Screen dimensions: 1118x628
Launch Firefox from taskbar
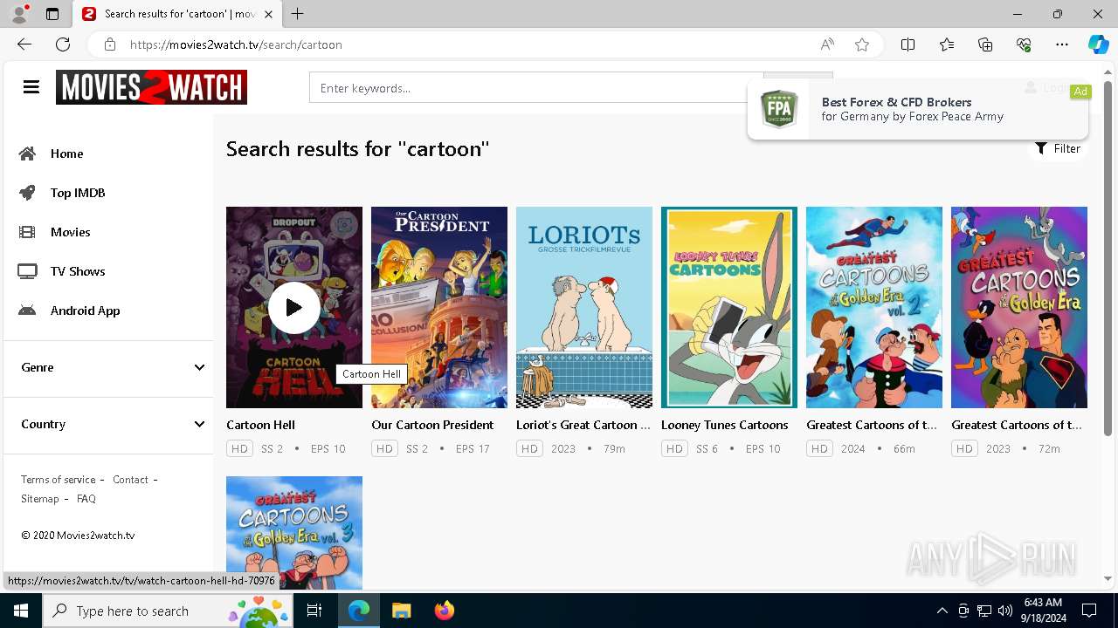(445, 611)
